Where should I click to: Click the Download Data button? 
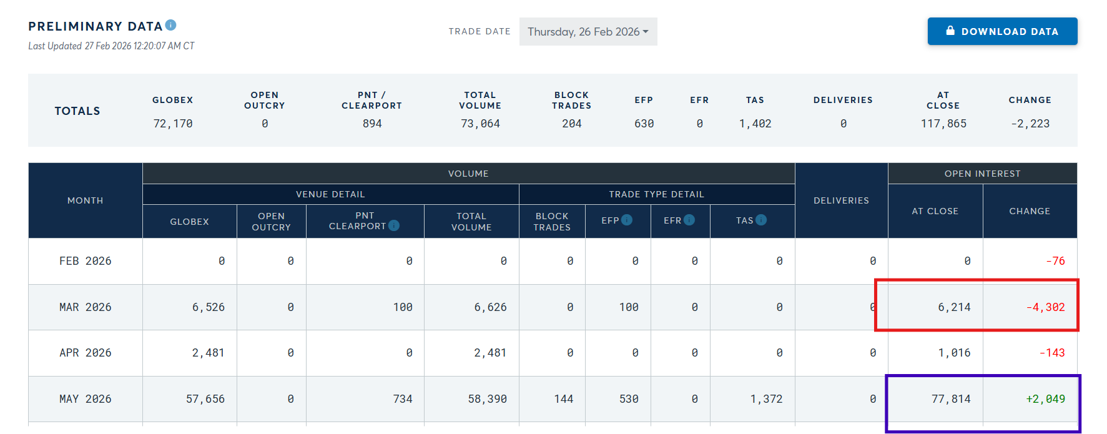(1002, 31)
